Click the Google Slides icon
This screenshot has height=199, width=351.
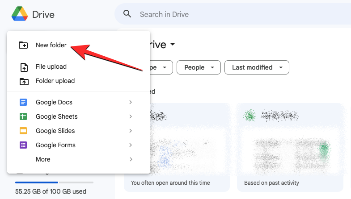pos(23,131)
